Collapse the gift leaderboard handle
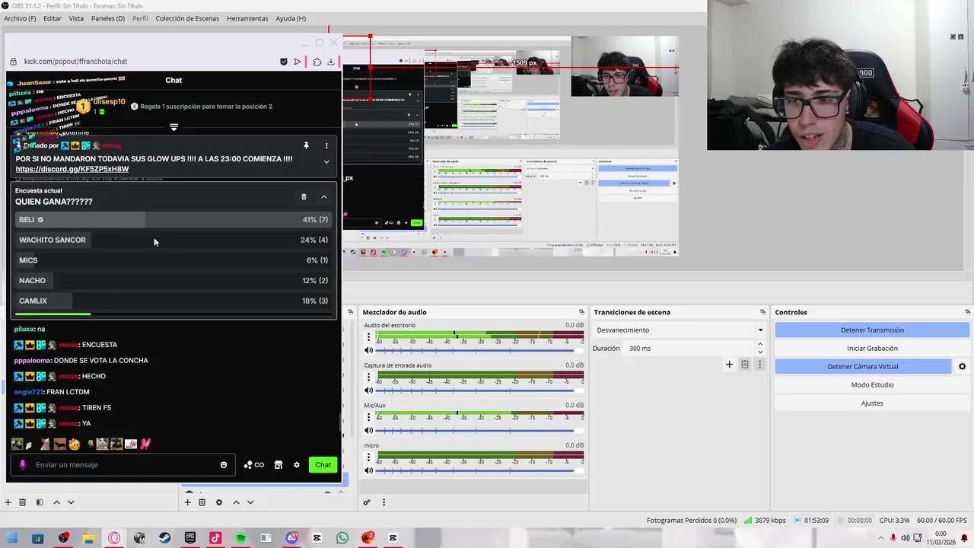The width and height of the screenshot is (974, 548). (173, 127)
